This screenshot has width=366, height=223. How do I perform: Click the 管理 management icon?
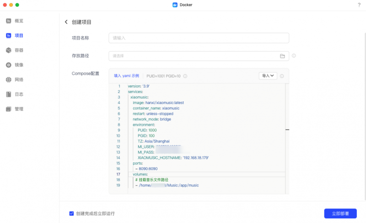[9, 109]
